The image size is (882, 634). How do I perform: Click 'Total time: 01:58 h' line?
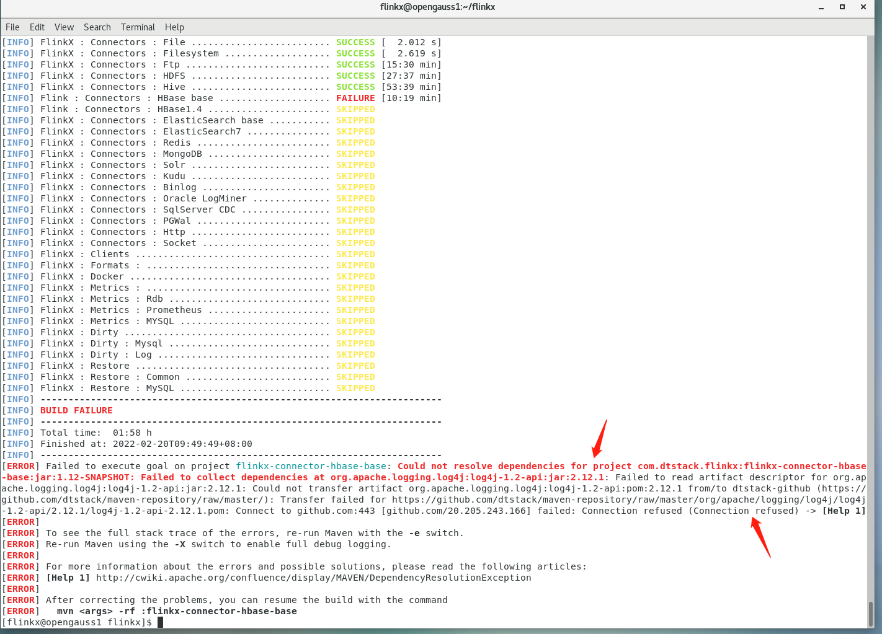96,433
